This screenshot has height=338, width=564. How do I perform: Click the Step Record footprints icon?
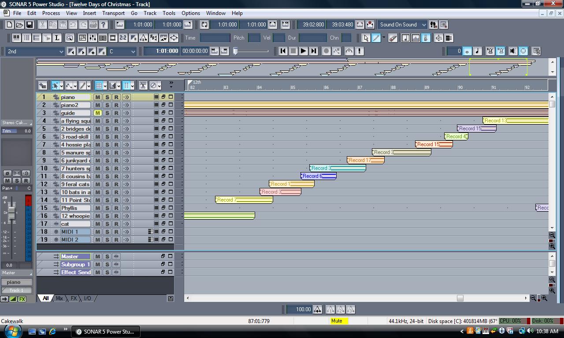[x=434, y=25]
